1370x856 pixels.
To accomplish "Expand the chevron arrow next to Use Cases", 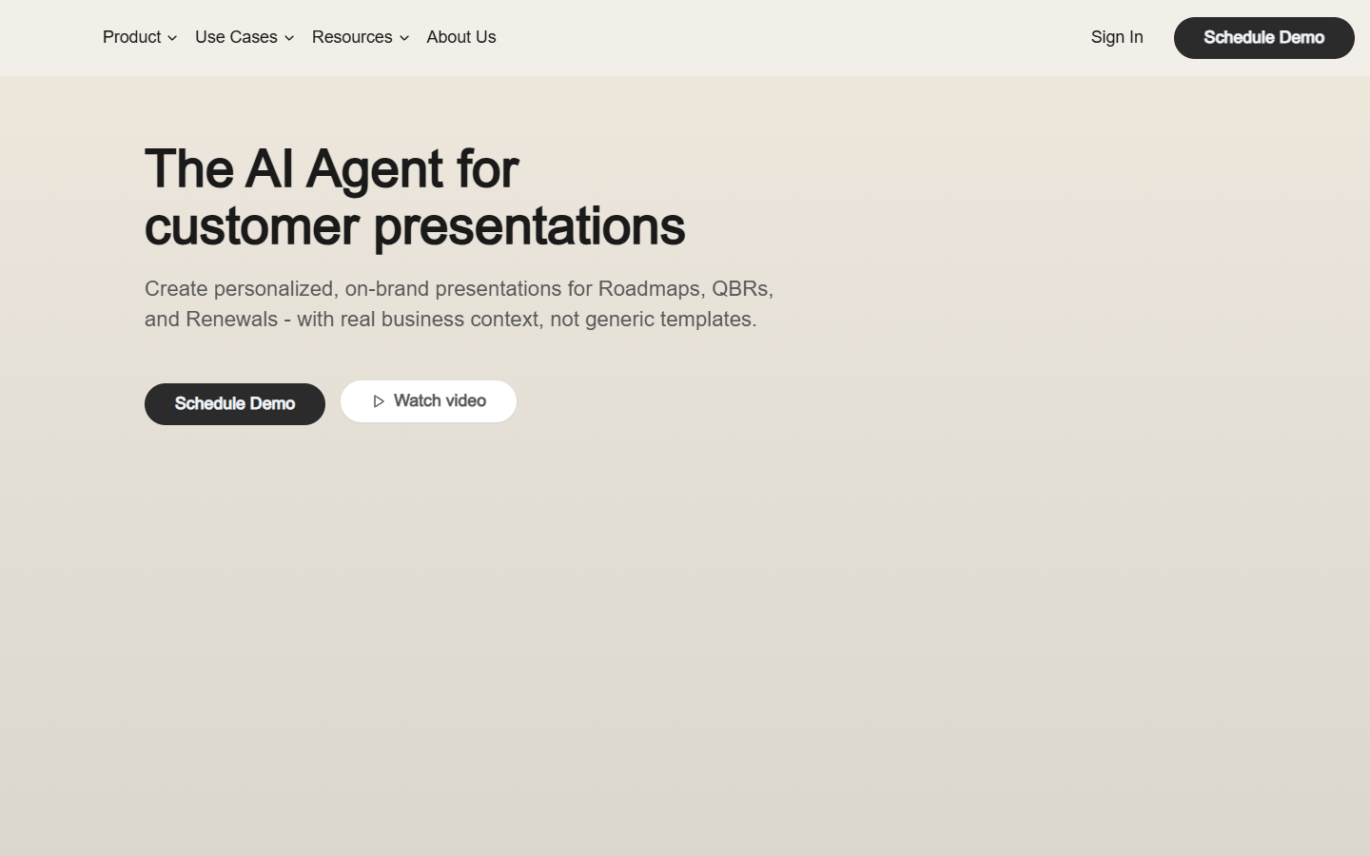I will pos(289,38).
